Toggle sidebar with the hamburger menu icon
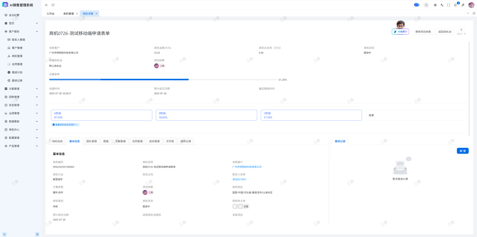Screen dimensions: 477x237 pos(46,5)
